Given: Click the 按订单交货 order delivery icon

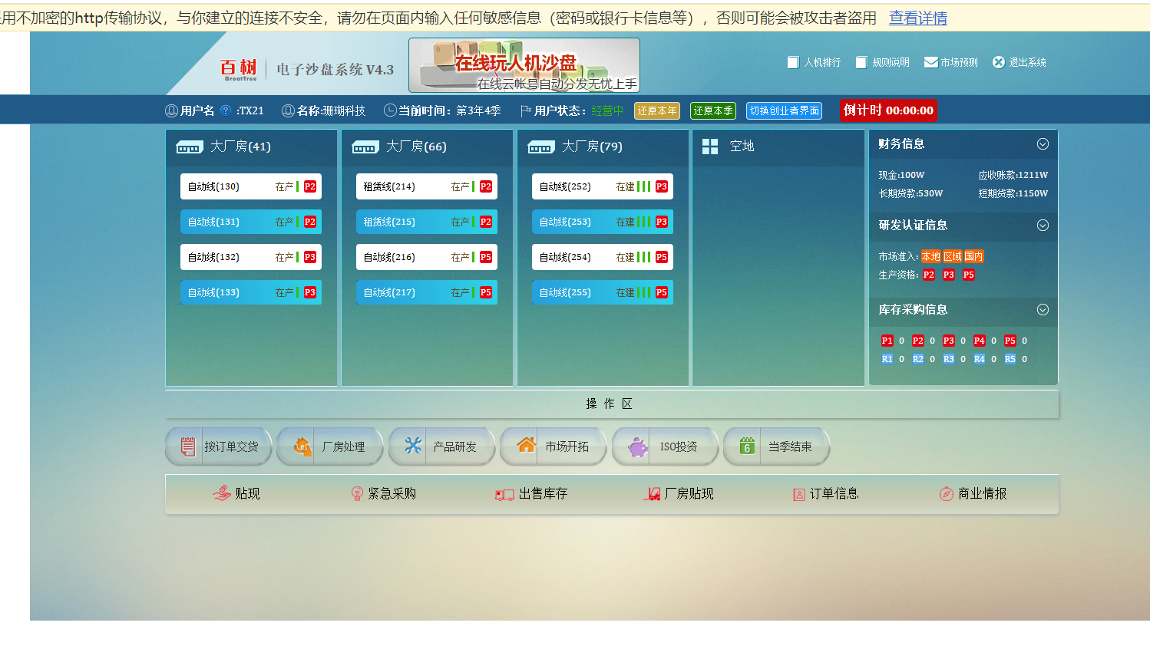Looking at the screenshot, I should (x=187, y=446).
